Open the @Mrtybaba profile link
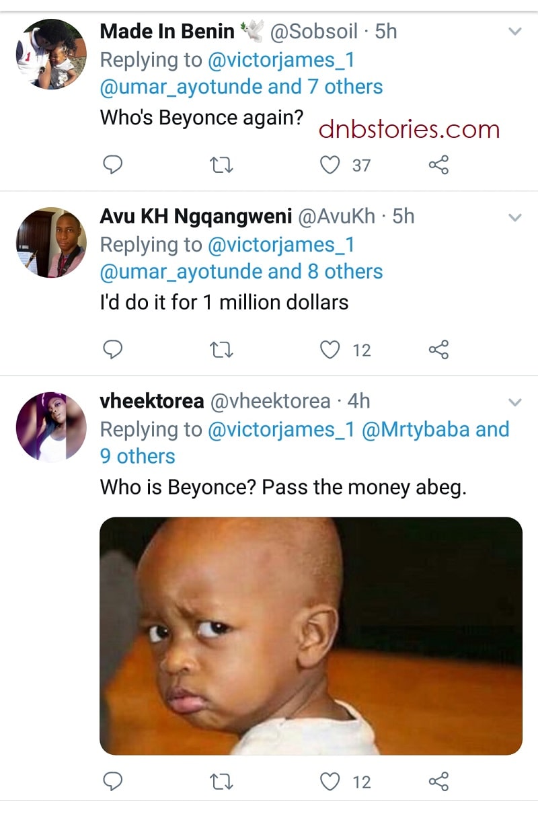This screenshot has height=814, width=538. pyautogui.click(x=416, y=429)
